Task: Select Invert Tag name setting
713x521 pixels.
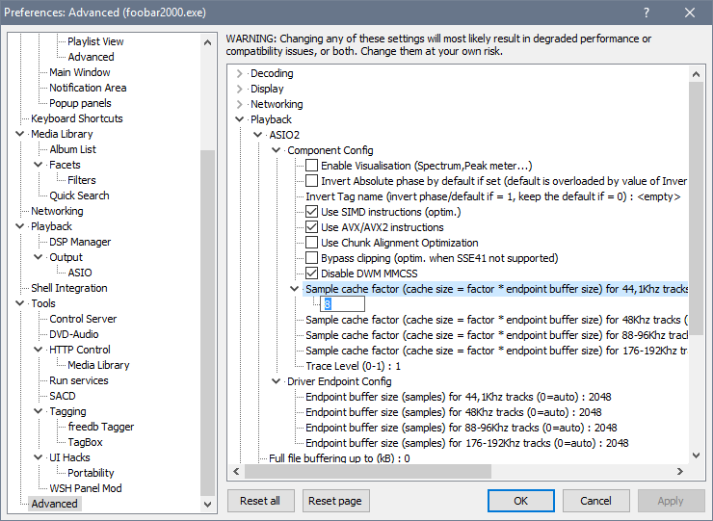Action: click(493, 196)
